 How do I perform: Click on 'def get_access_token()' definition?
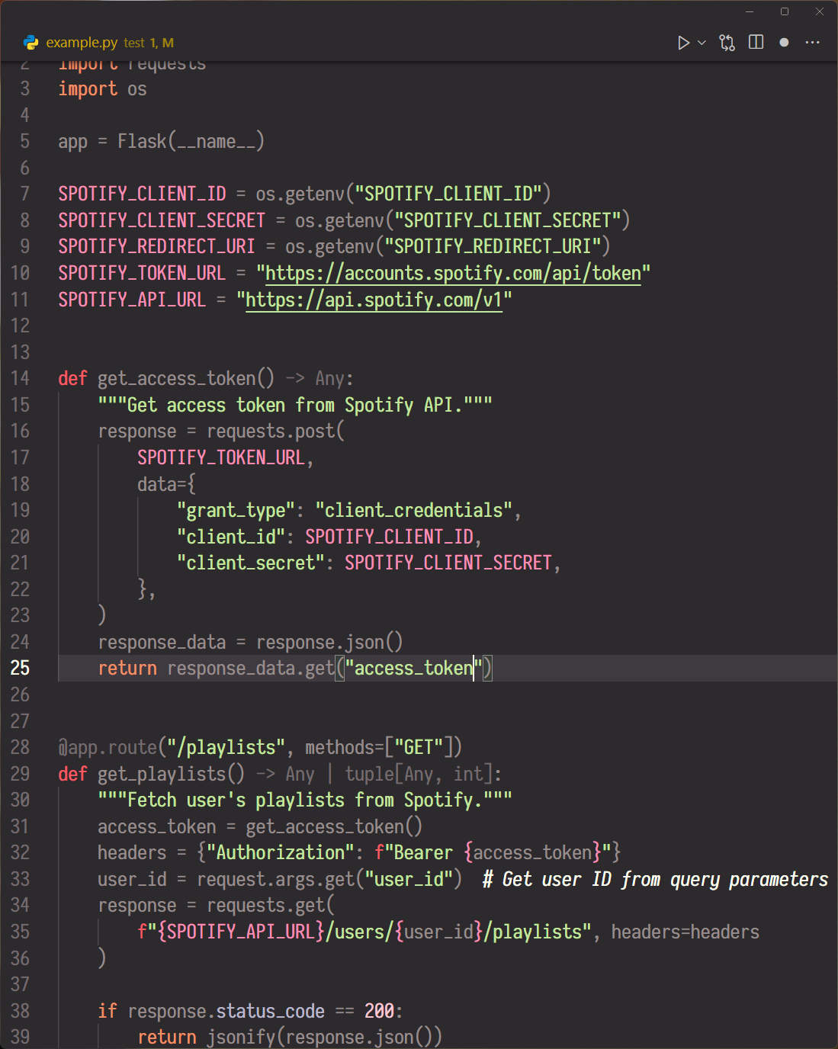166,378
